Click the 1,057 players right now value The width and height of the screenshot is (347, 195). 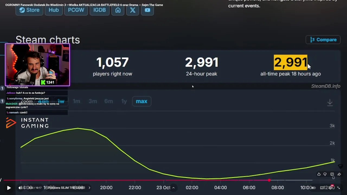click(x=112, y=63)
